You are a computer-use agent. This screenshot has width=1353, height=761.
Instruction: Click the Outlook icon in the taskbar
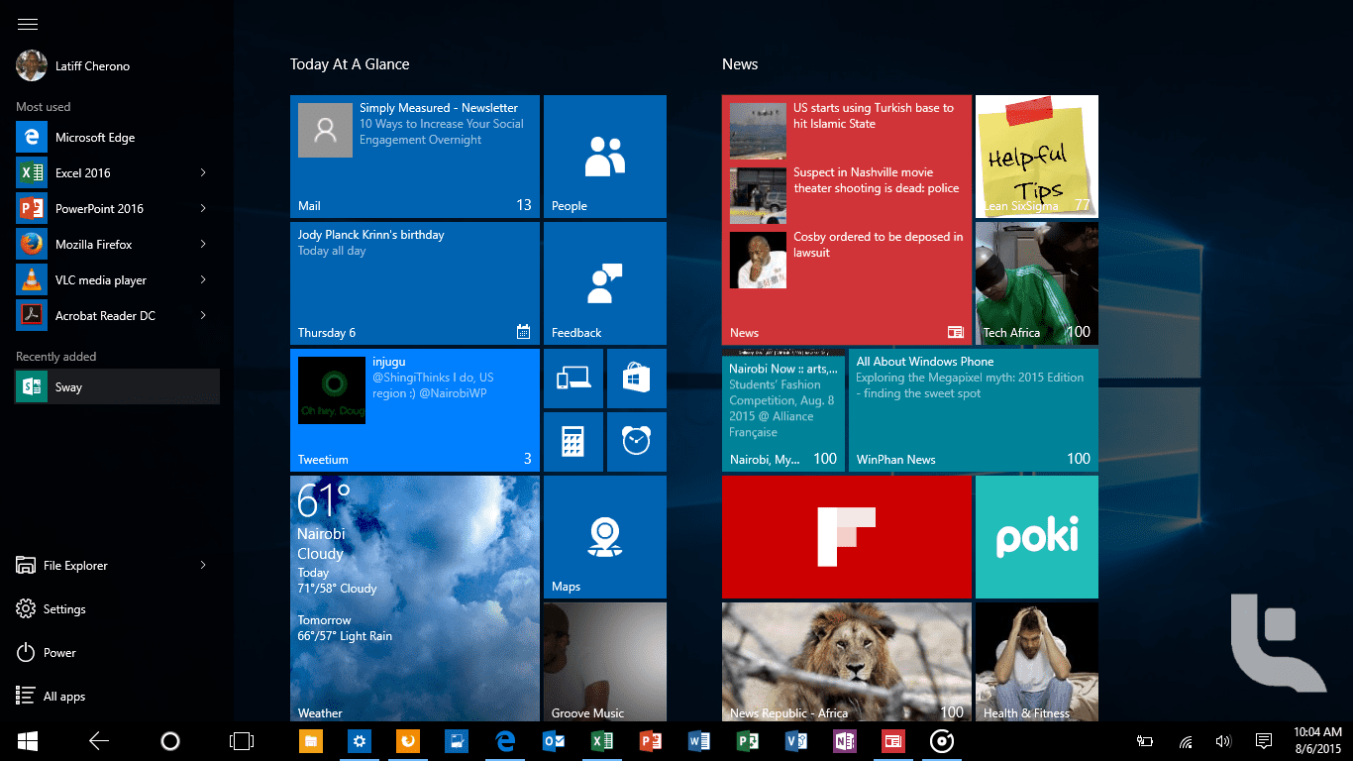[x=554, y=741]
